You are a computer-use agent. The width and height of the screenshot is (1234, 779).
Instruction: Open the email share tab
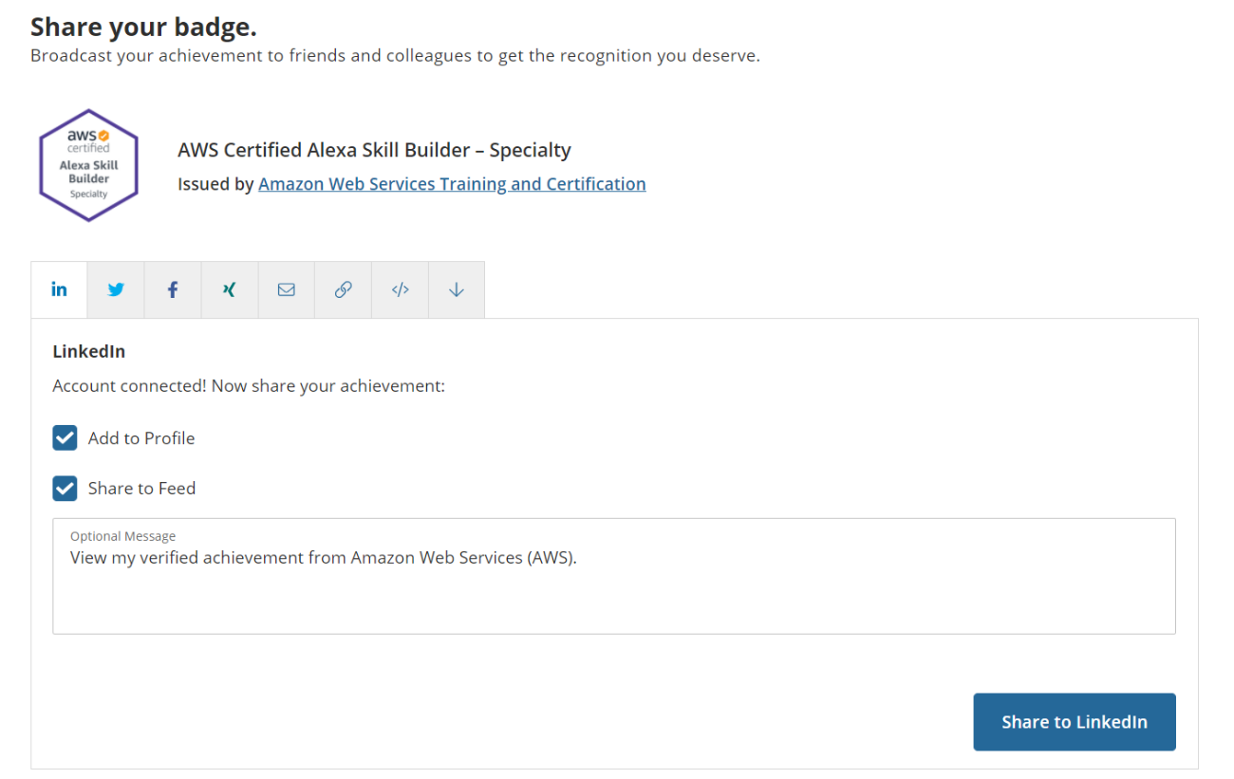tap(286, 289)
